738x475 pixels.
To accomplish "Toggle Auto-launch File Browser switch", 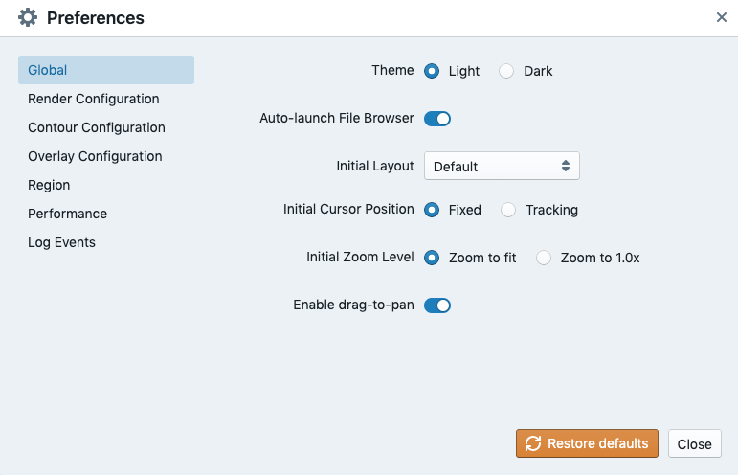I will point(437,119).
